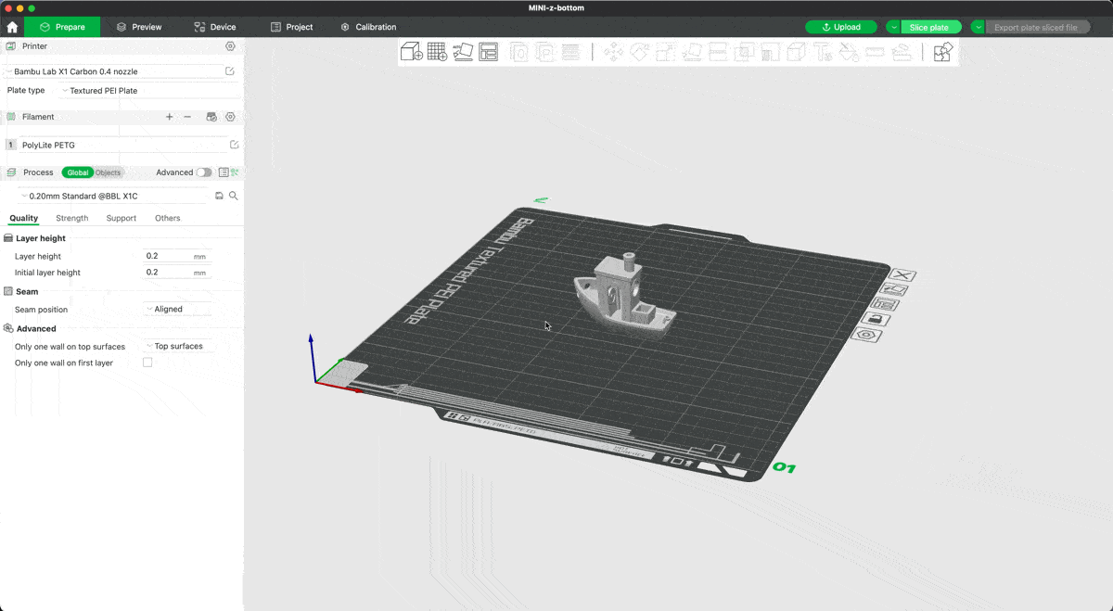The image size is (1113, 611).
Task: Click the Add plate grid icon
Action: [437, 52]
